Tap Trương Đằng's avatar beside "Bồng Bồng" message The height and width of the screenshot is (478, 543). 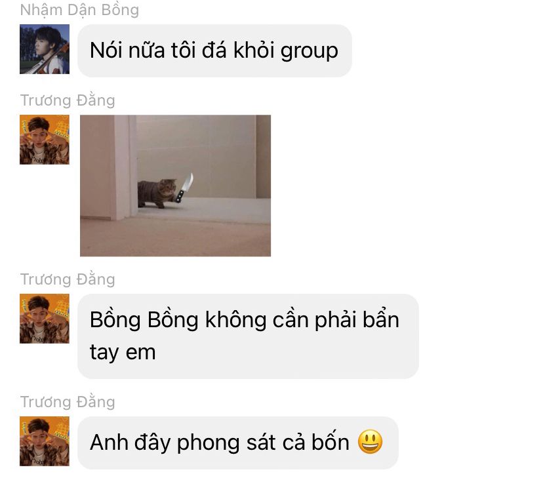click(x=45, y=319)
